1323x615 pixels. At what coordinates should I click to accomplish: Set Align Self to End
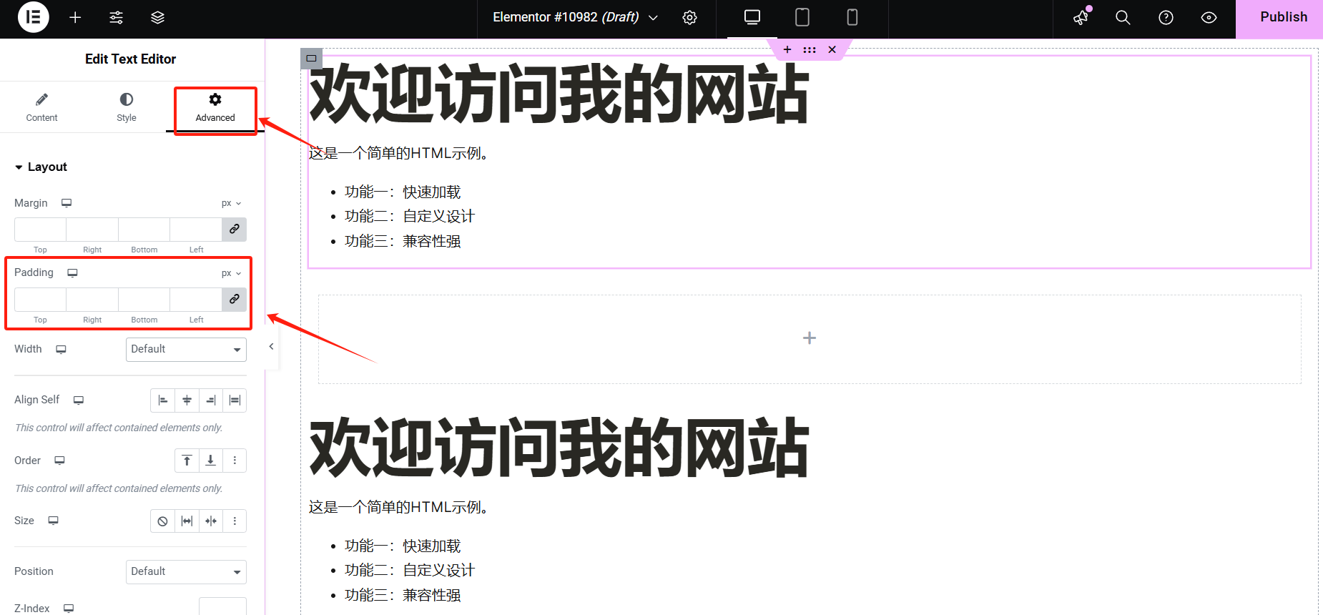coord(211,400)
